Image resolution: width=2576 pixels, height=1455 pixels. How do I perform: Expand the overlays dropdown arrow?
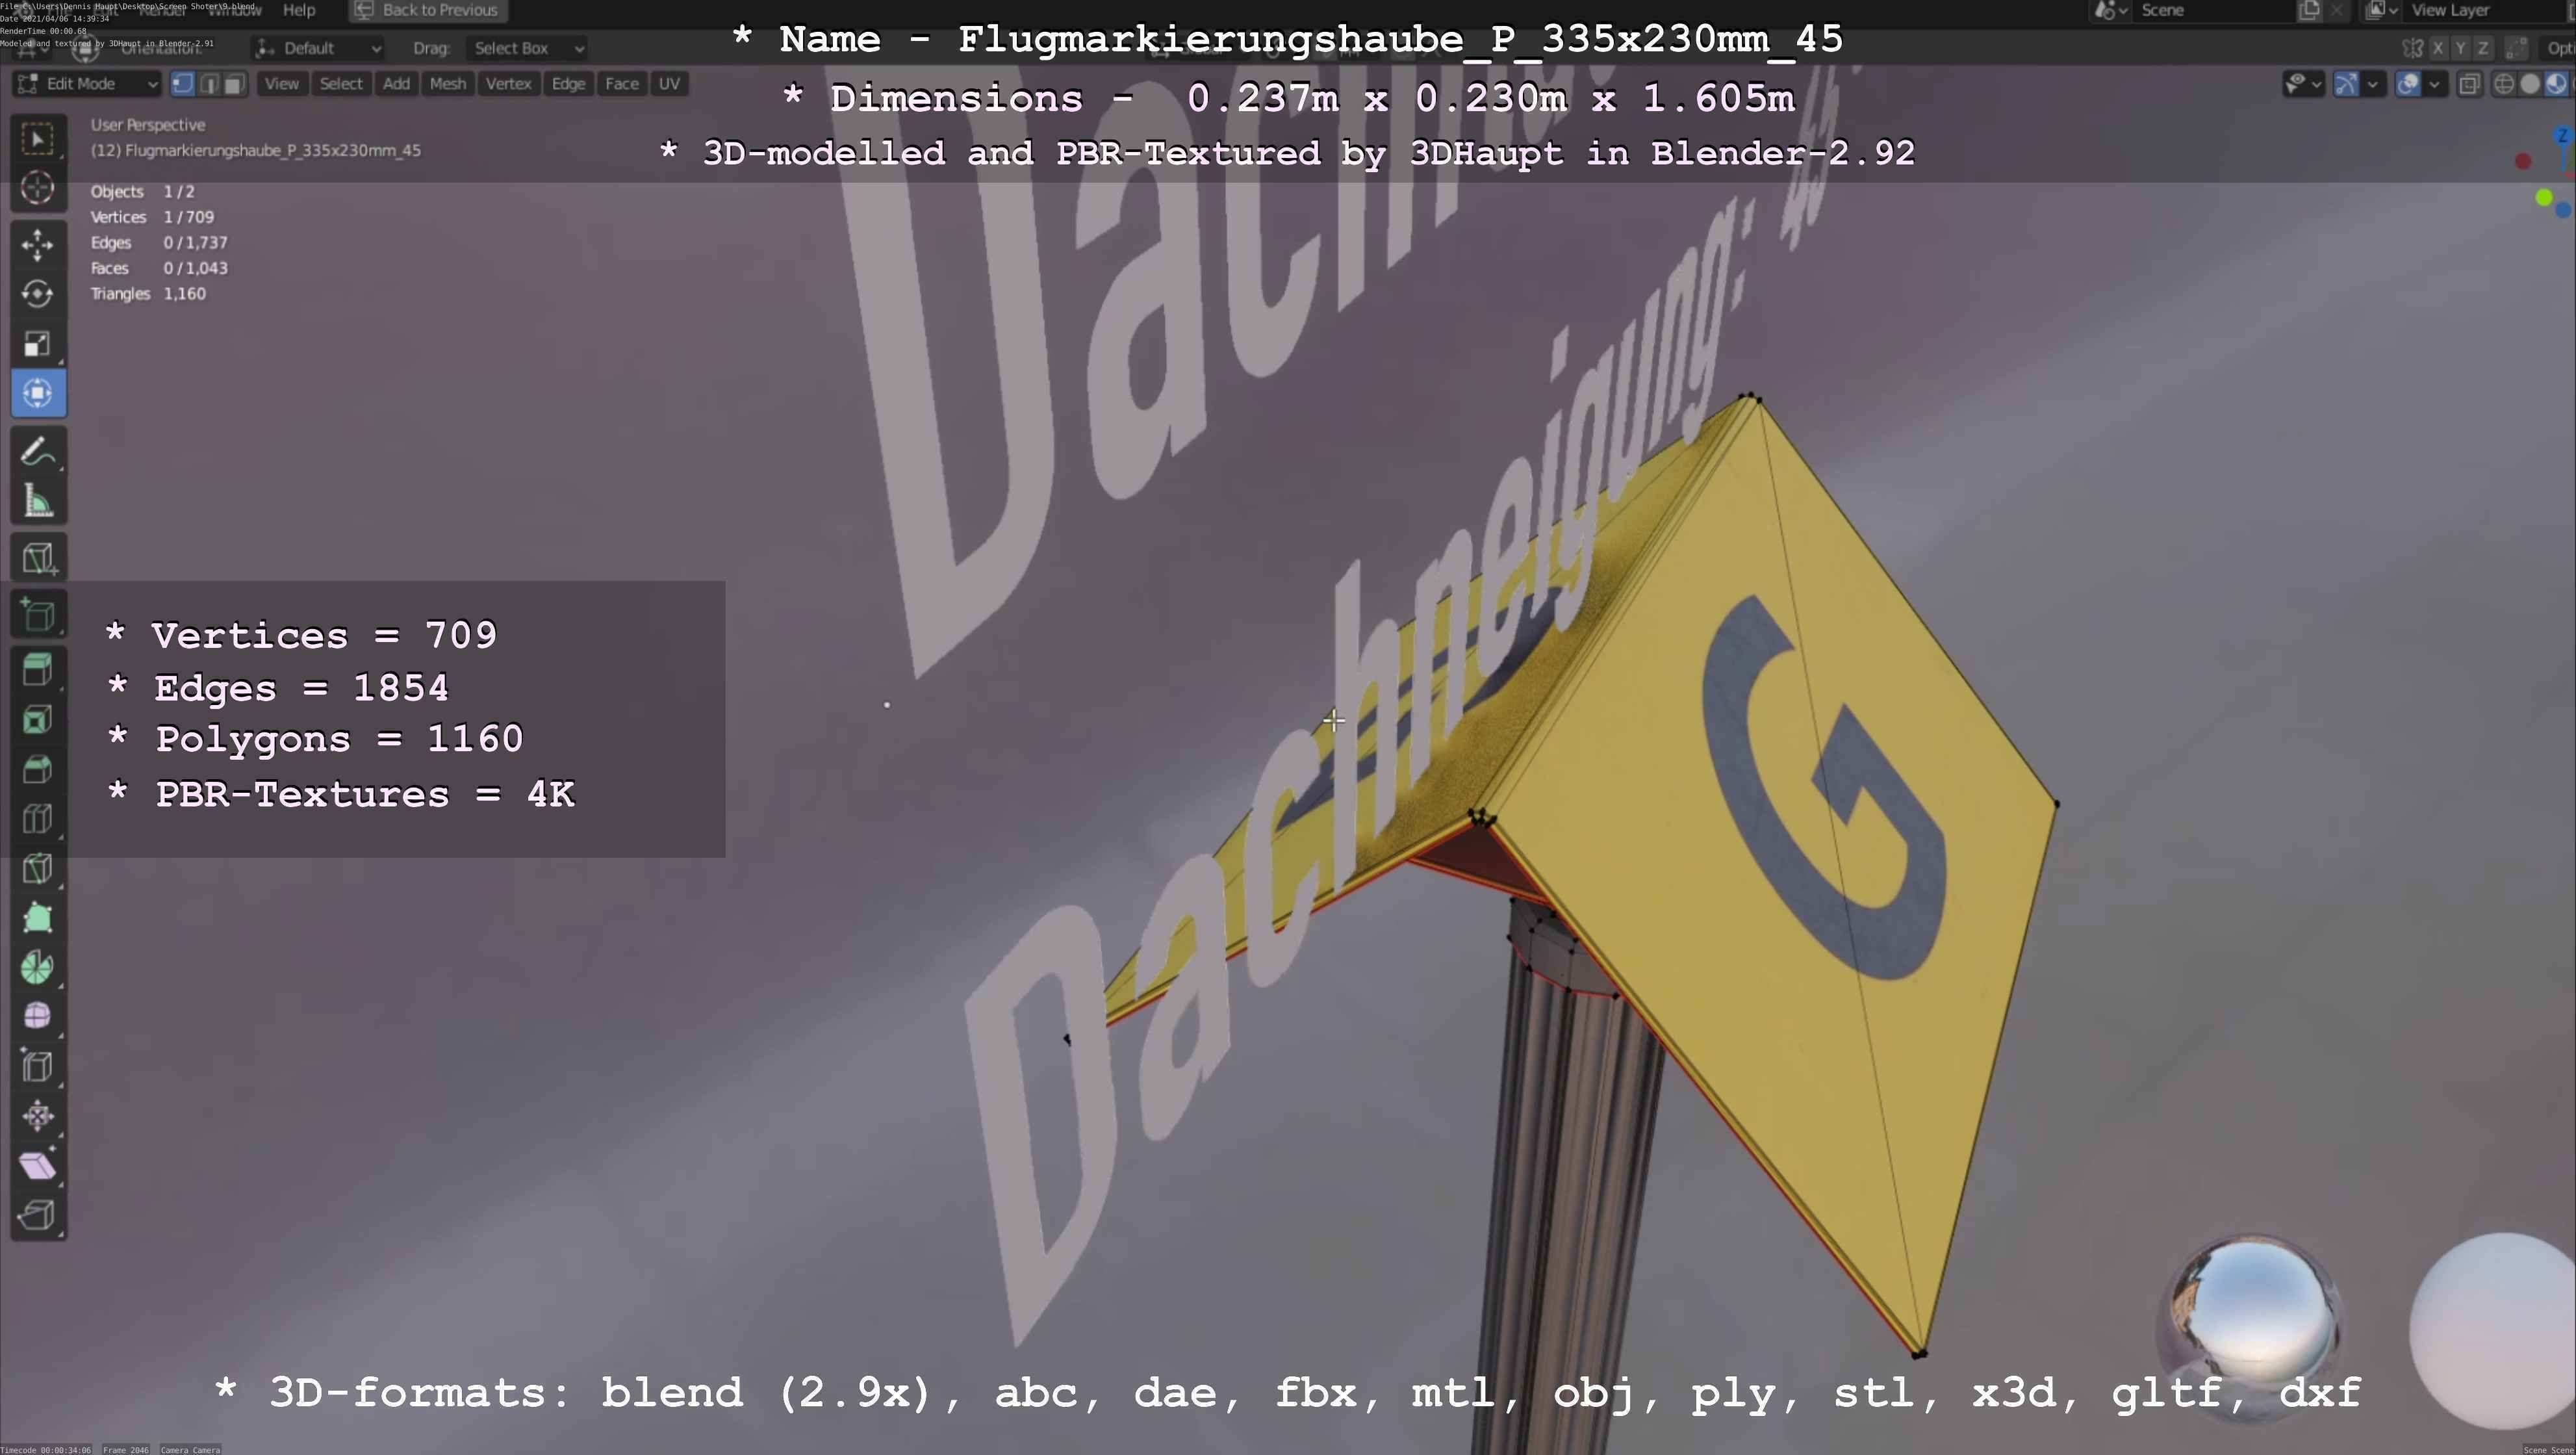click(x=2434, y=84)
